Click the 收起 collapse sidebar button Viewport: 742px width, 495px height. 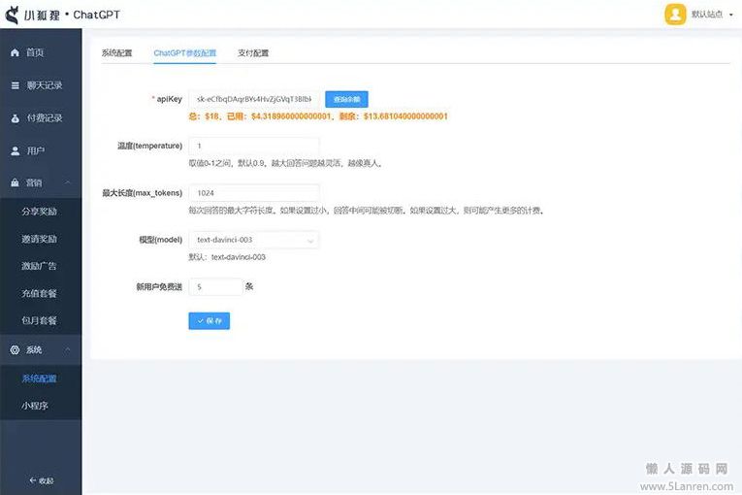tap(41, 480)
